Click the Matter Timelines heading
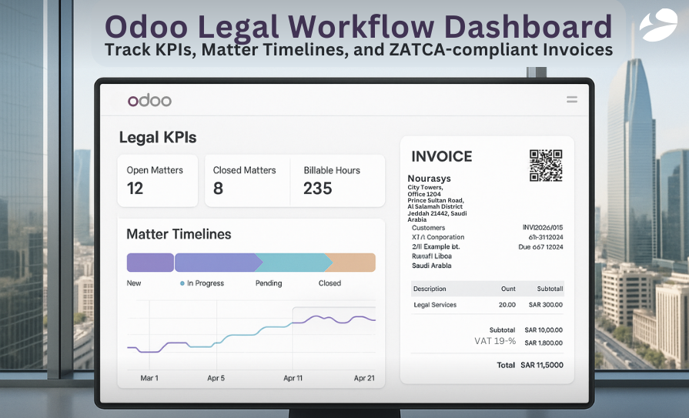 pos(179,234)
